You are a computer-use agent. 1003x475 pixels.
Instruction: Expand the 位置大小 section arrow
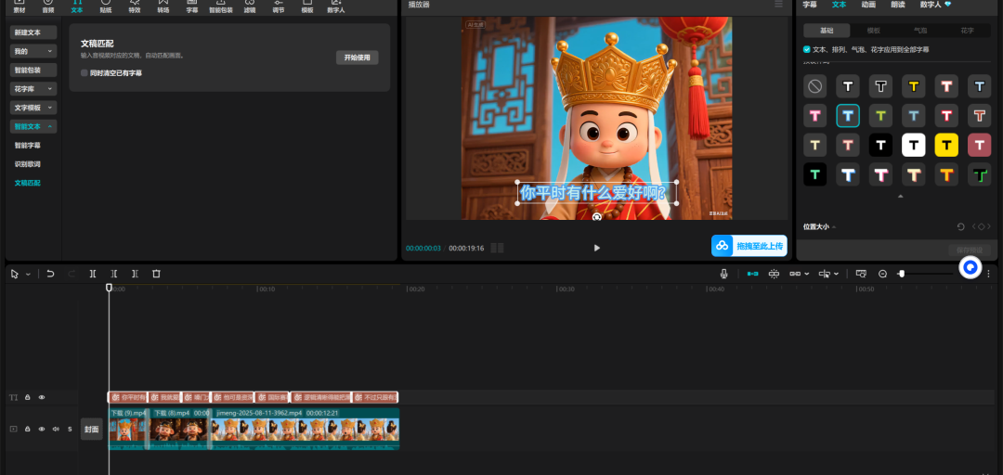pos(834,227)
